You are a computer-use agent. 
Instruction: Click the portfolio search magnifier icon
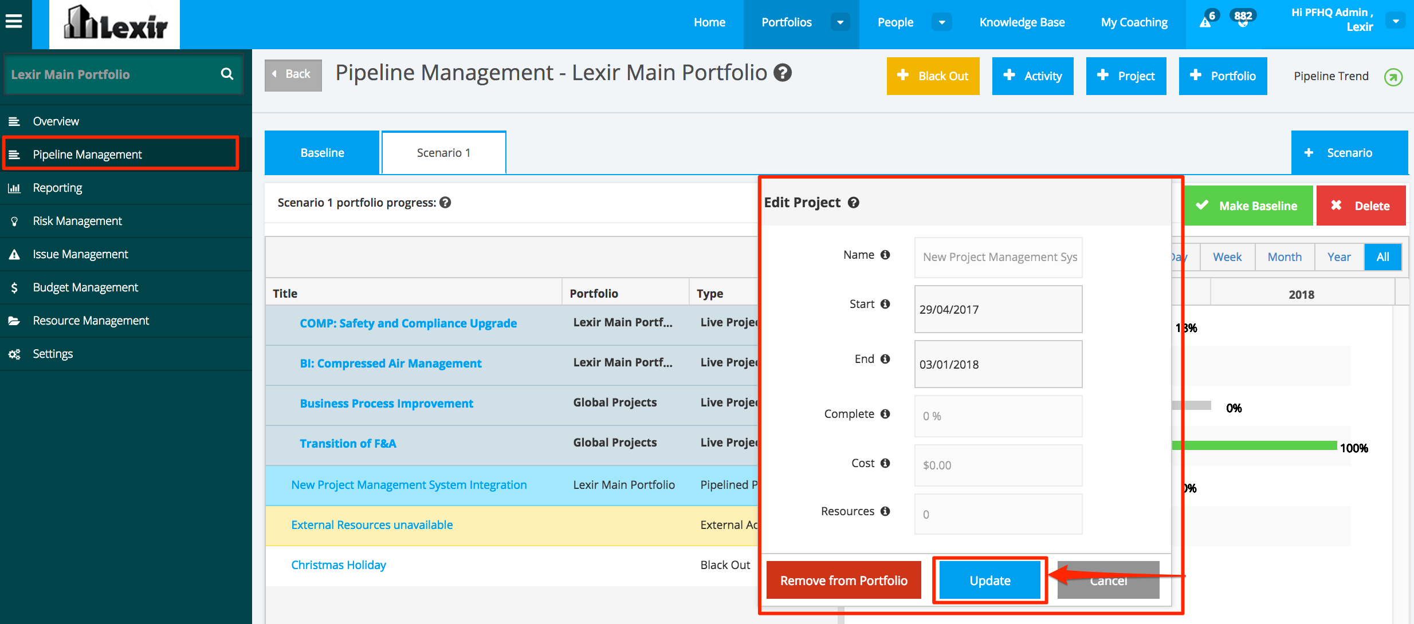pos(227,74)
